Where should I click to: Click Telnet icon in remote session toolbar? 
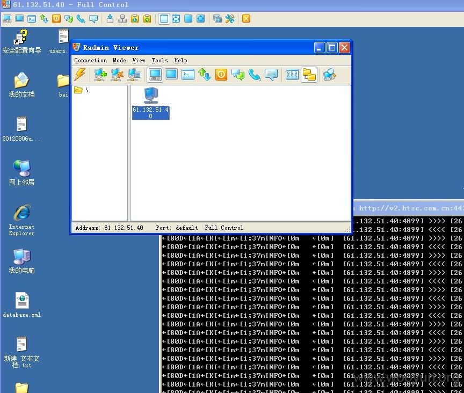[x=32, y=19]
